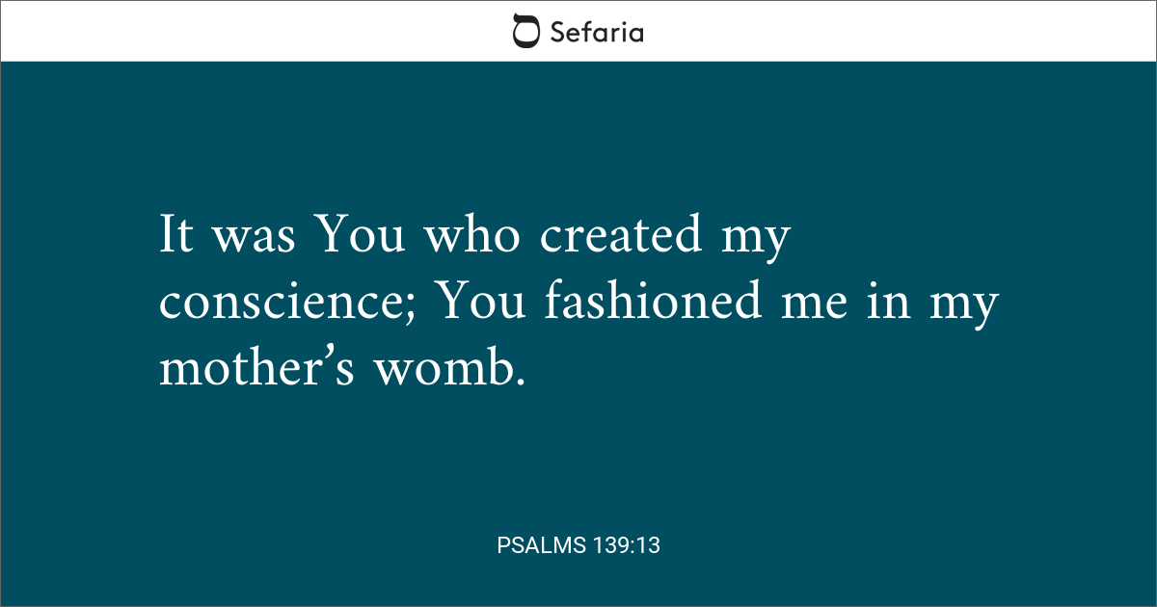Open the Psalms 139:13 reference label
The width and height of the screenshot is (1157, 607).
578,545
